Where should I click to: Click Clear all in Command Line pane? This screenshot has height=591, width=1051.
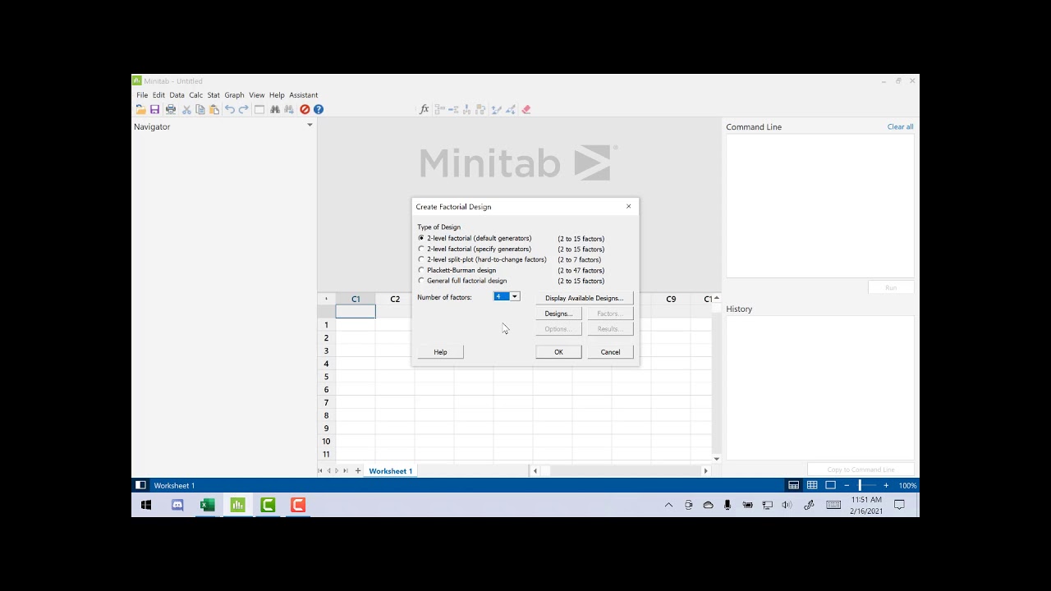point(900,127)
